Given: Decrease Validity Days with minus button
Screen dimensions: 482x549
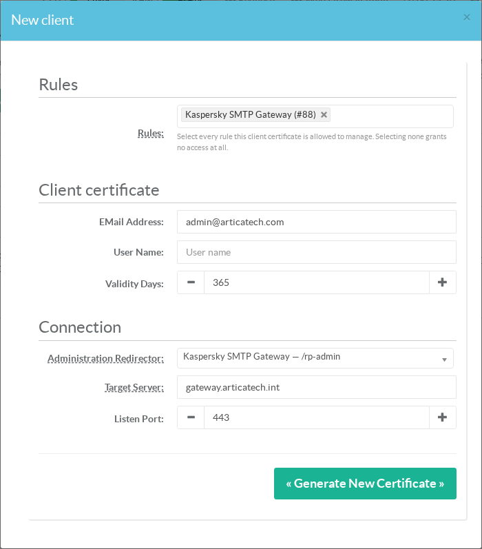Looking at the screenshot, I should (191, 282).
